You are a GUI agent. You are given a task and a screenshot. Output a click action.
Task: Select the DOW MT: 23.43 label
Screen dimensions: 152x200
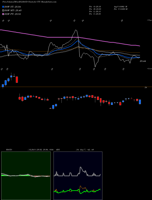[13, 10]
